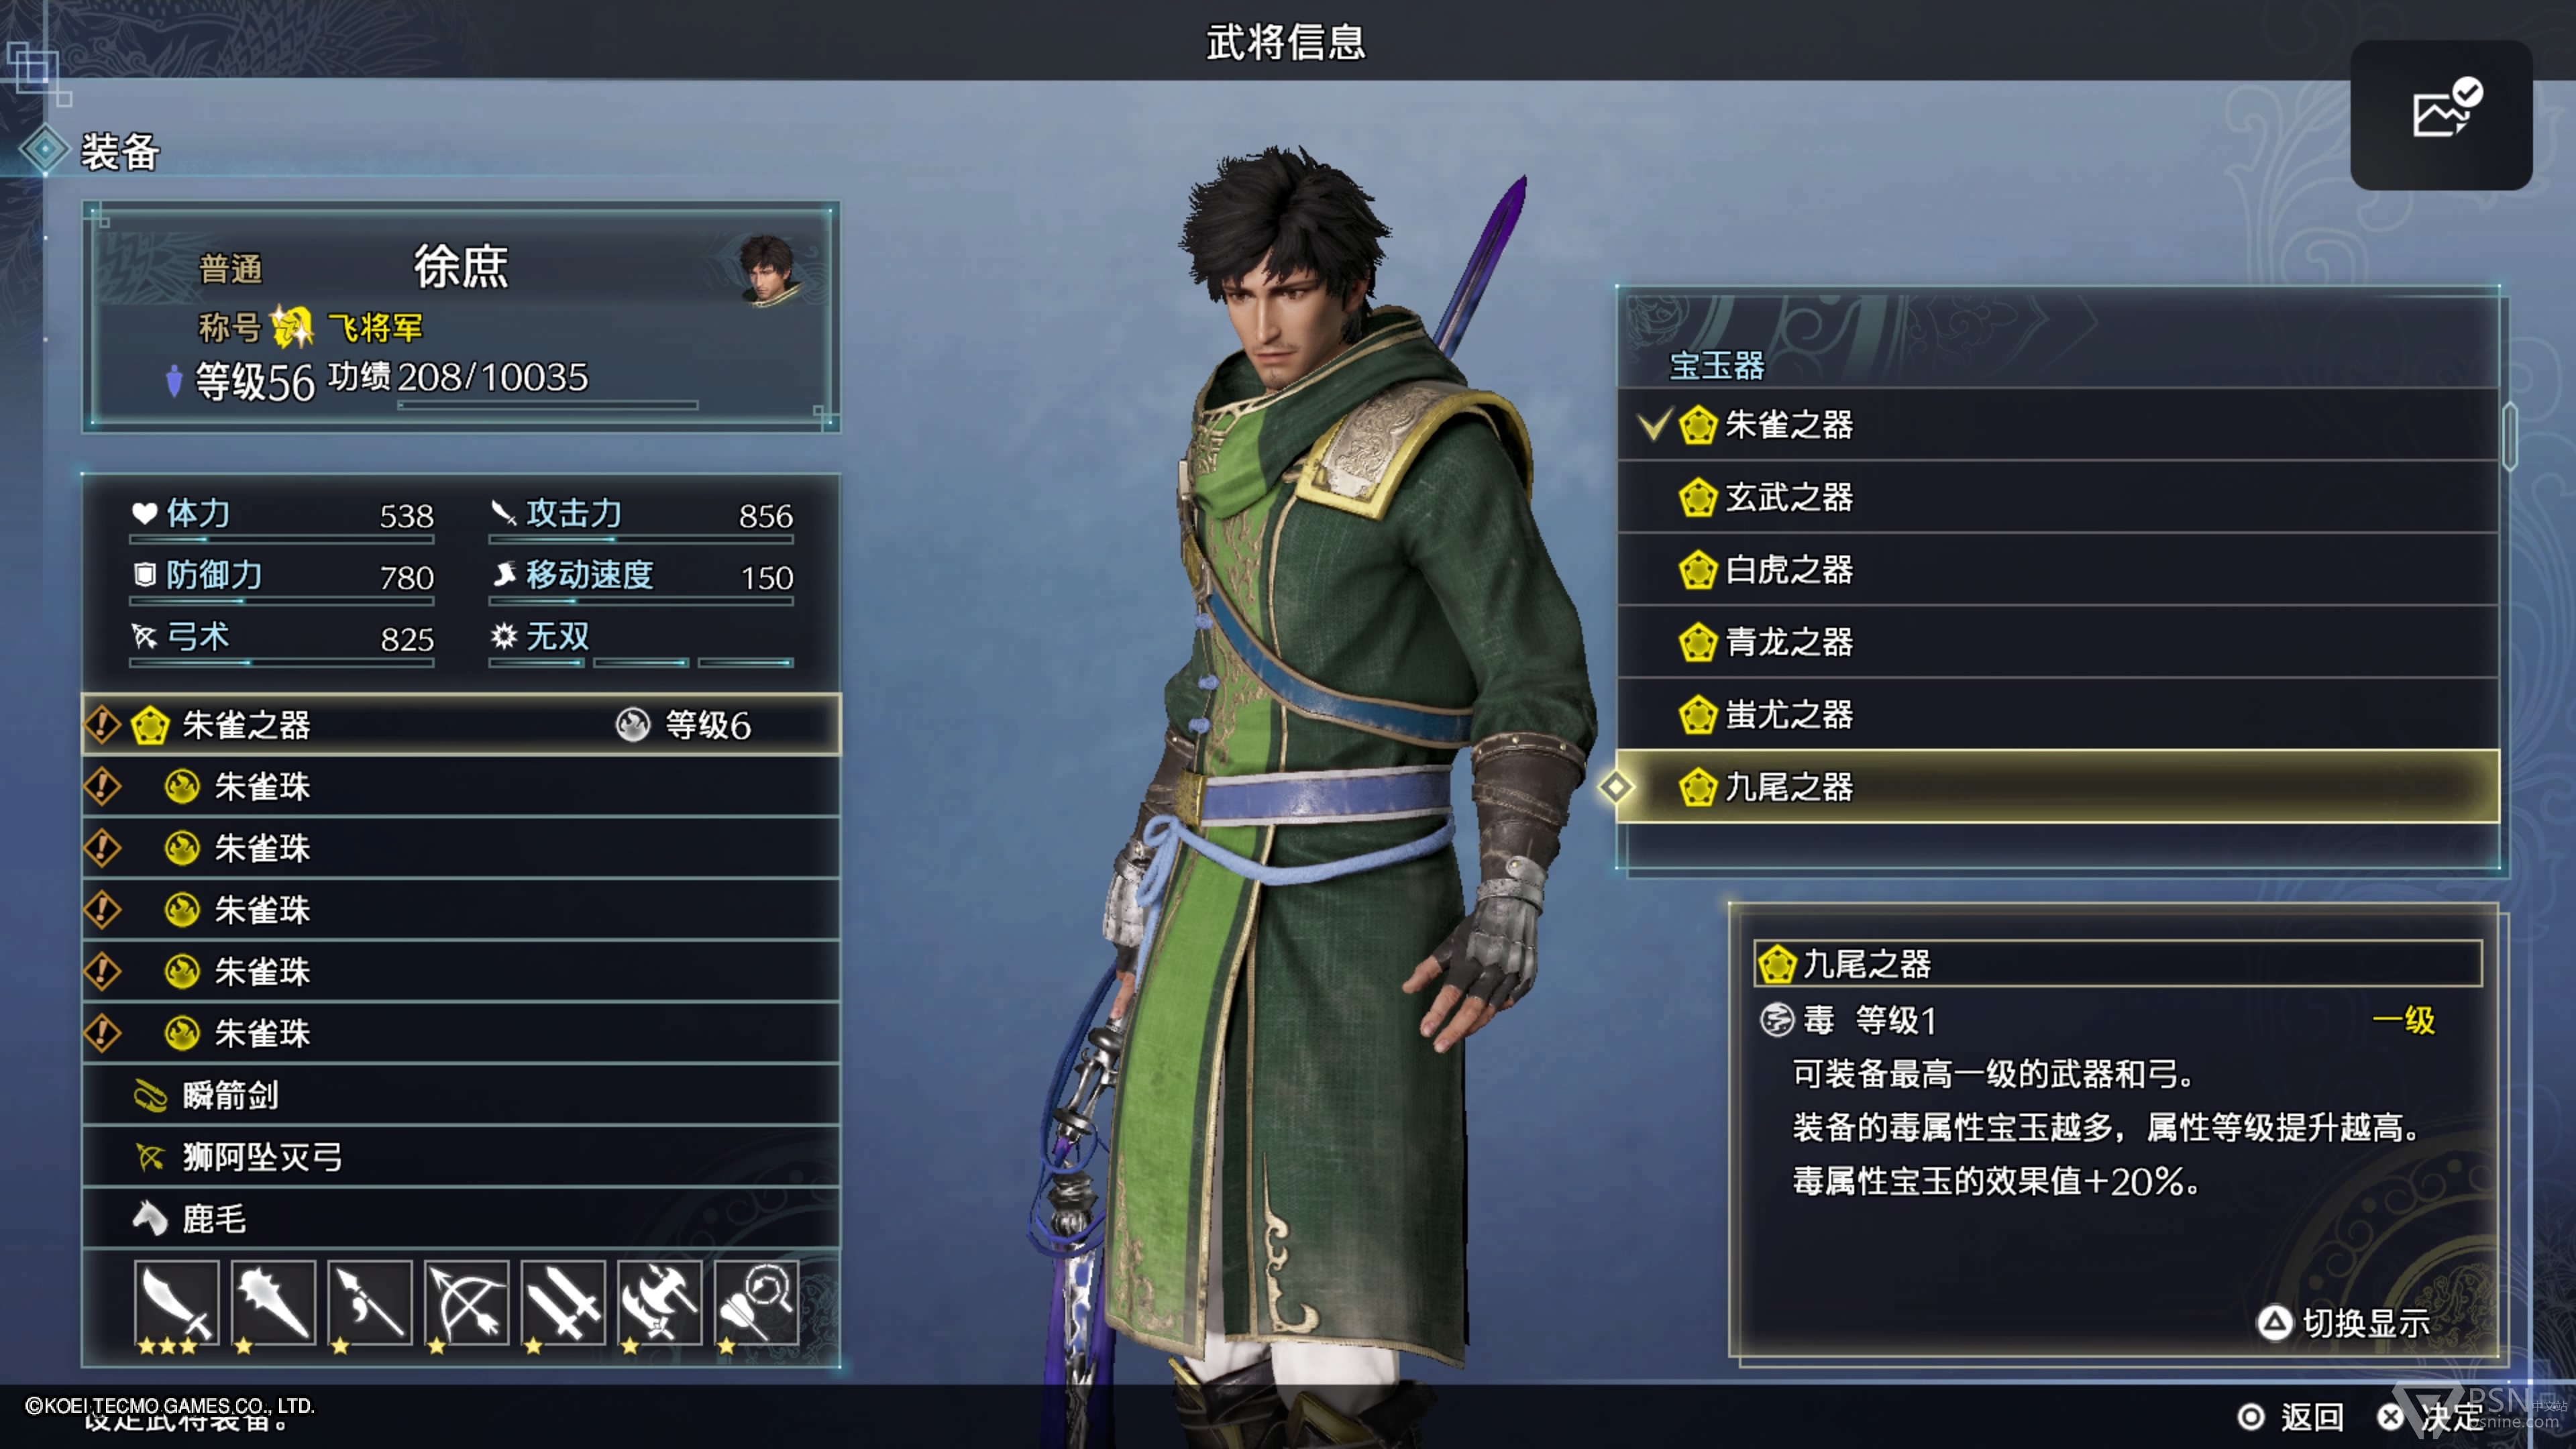
Task: Select the spiked club weapon icon
Action: tap(273, 1302)
